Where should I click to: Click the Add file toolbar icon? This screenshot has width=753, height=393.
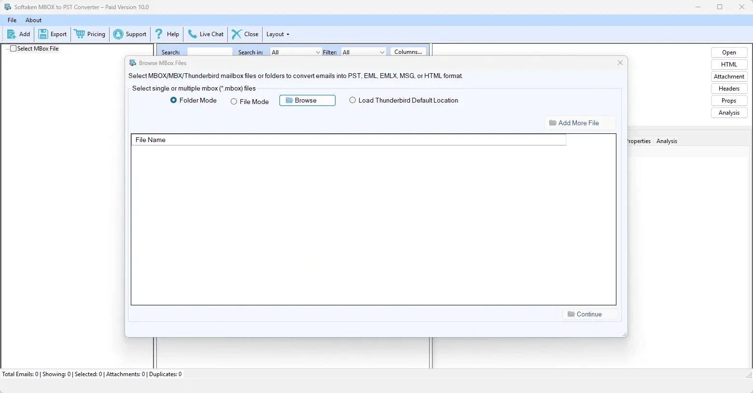(12, 34)
